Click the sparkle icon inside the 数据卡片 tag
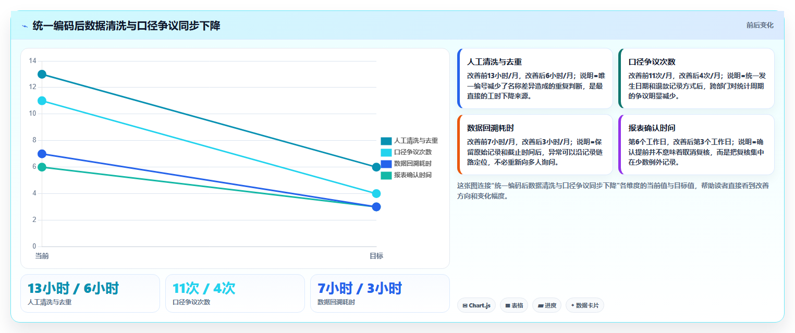Screen dimensions: 795x333 pos(572,305)
